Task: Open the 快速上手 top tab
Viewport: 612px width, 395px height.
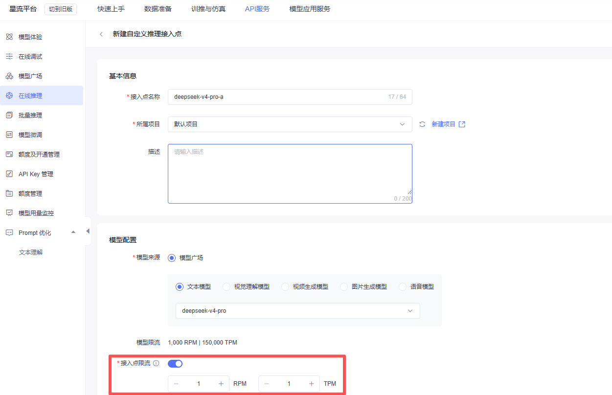Action: [111, 9]
